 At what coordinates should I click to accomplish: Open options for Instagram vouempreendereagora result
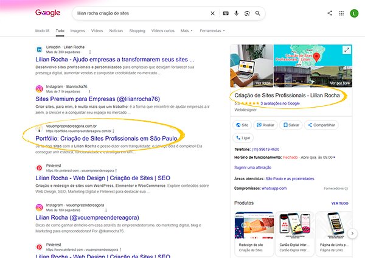106,211
